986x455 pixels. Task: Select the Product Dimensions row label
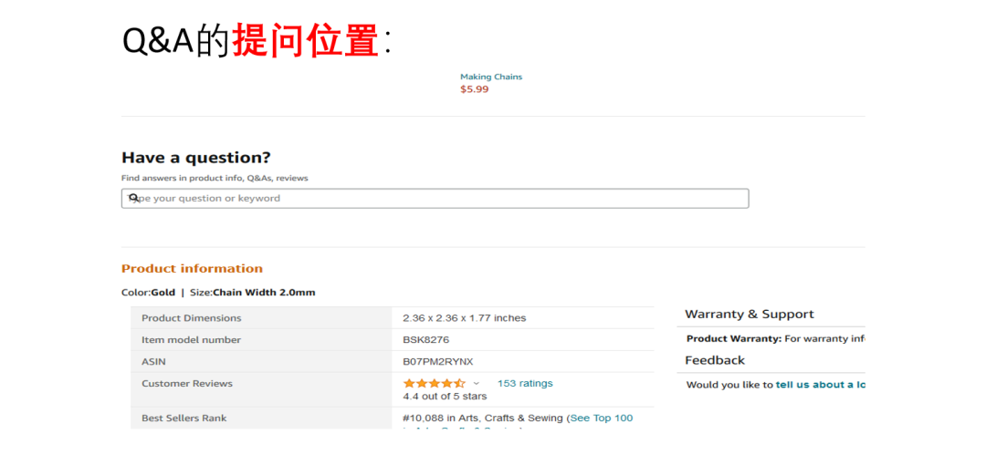point(192,318)
